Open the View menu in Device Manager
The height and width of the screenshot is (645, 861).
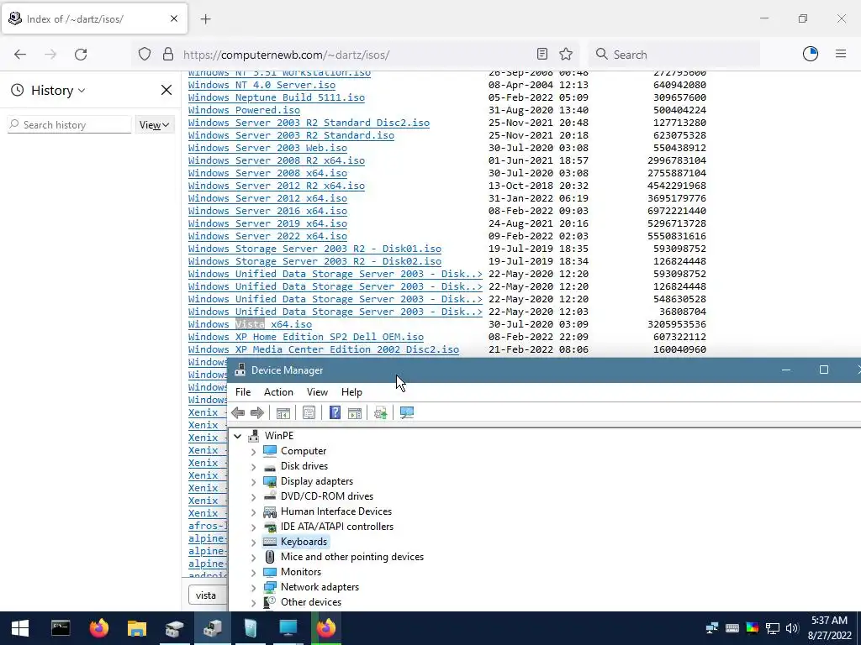pyautogui.click(x=317, y=392)
